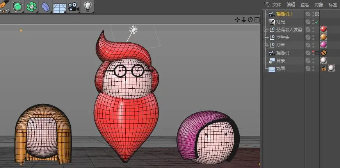The width and height of the screenshot is (340, 168).
Task: Select the 地面 object in the list
Action: click(x=281, y=68)
